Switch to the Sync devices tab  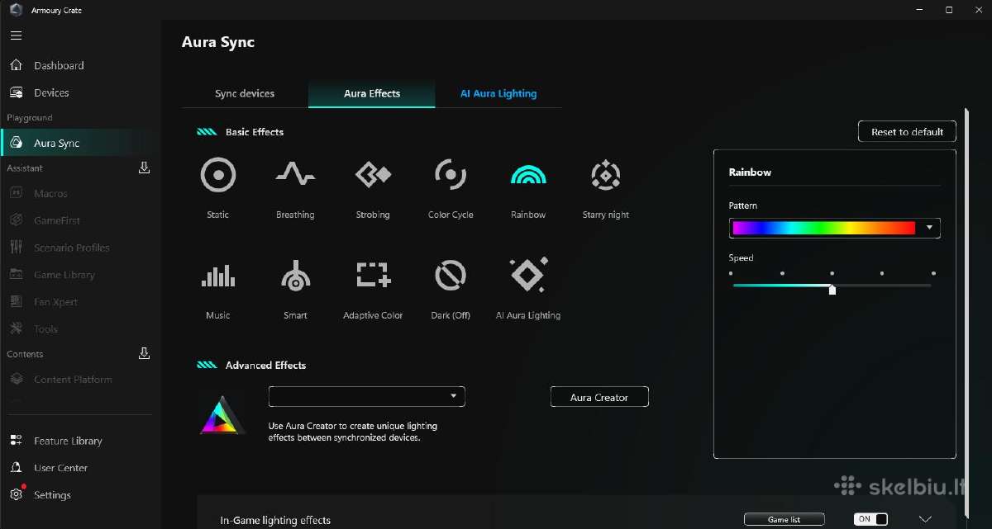245,93
